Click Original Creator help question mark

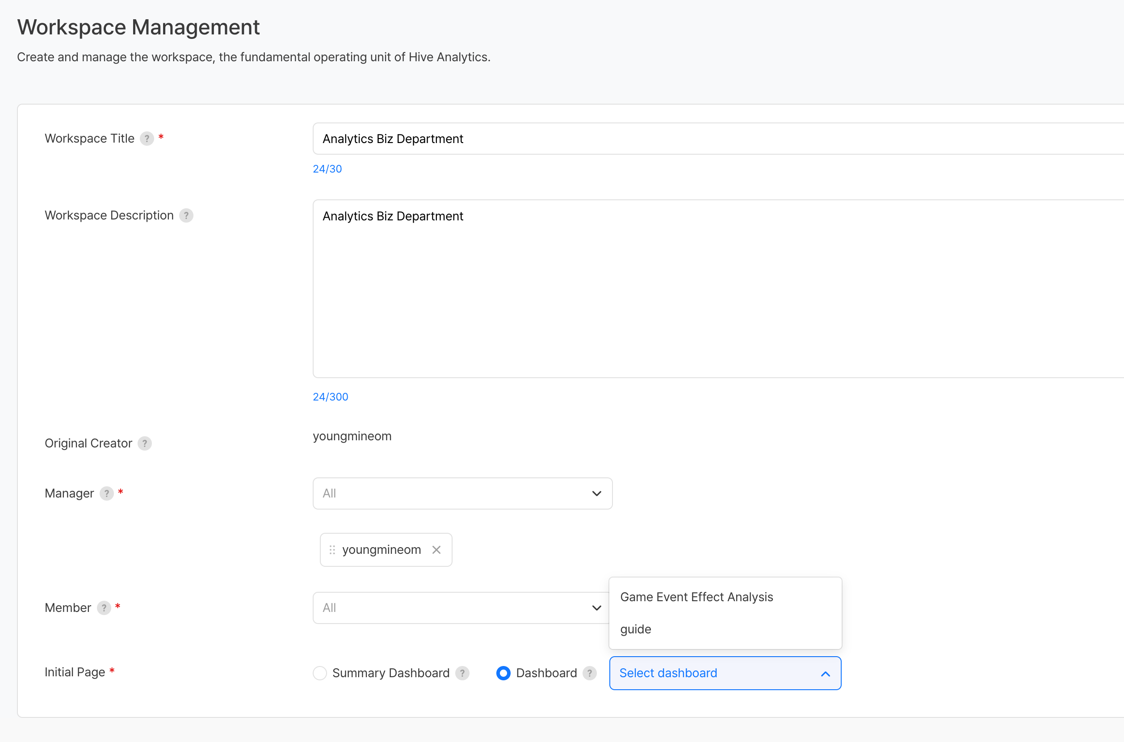(145, 443)
